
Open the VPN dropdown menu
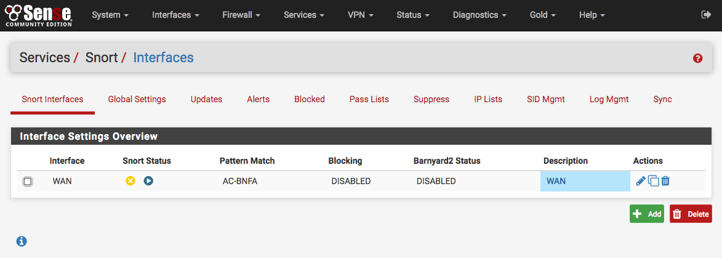coord(360,15)
